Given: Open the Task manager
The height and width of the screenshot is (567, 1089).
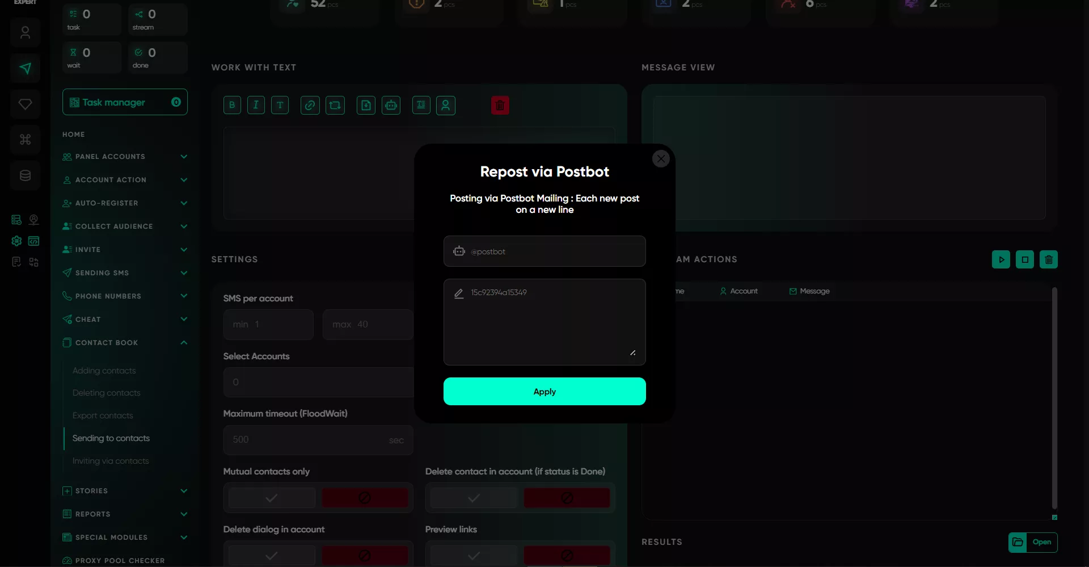Looking at the screenshot, I should pos(125,102).
